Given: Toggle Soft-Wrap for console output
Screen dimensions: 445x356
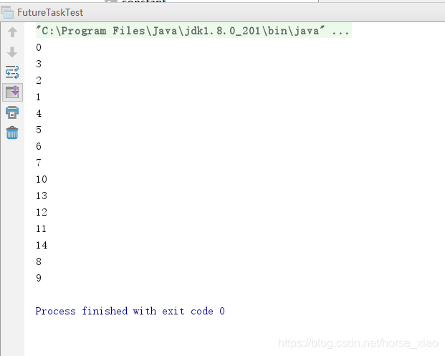Looking at the screenshot, I should coord(12,72).
